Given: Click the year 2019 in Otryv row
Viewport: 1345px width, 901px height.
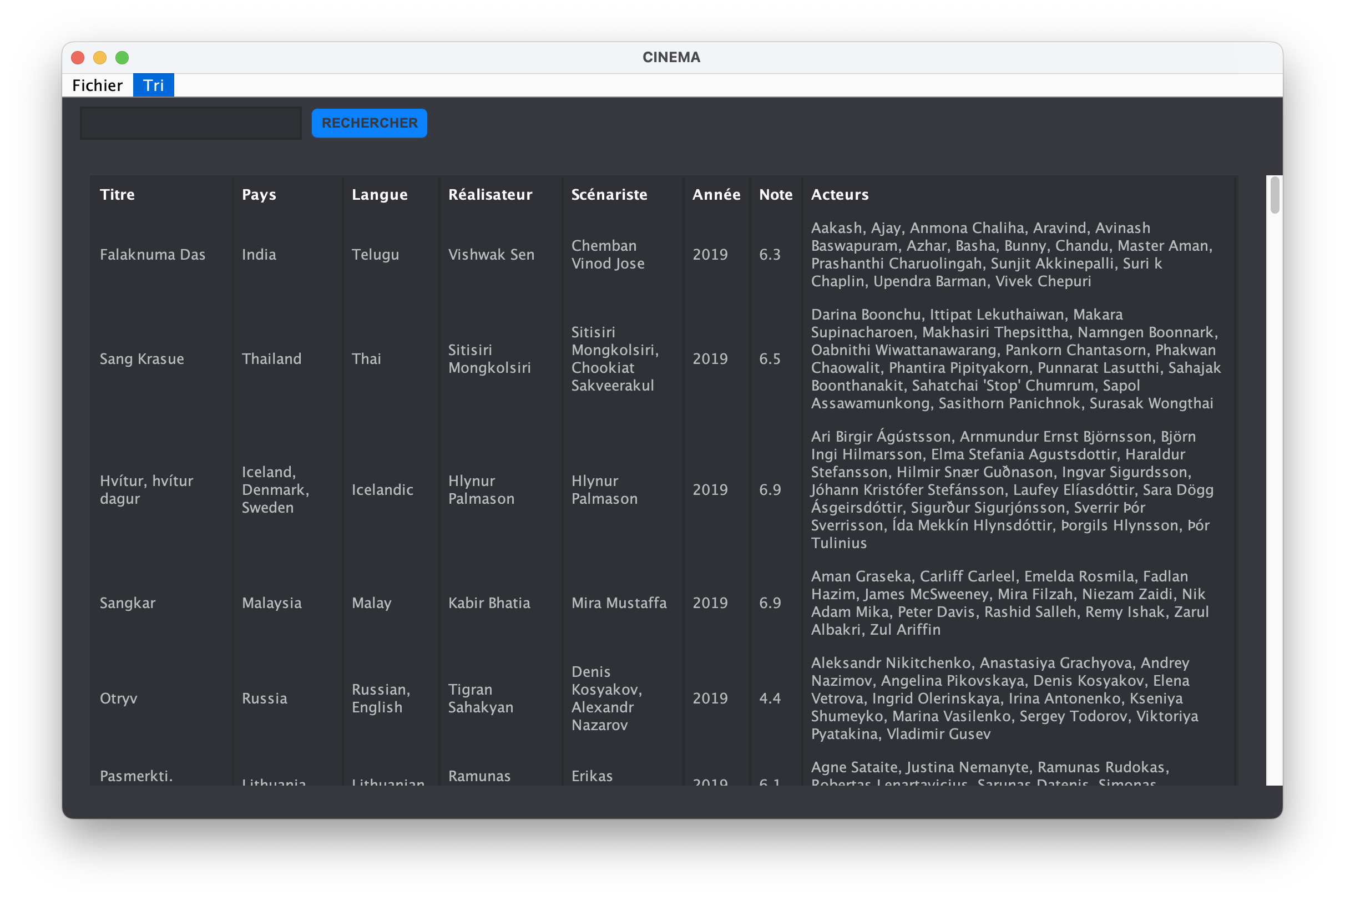Looking at the screenshot, I should (x=710, y=698).
